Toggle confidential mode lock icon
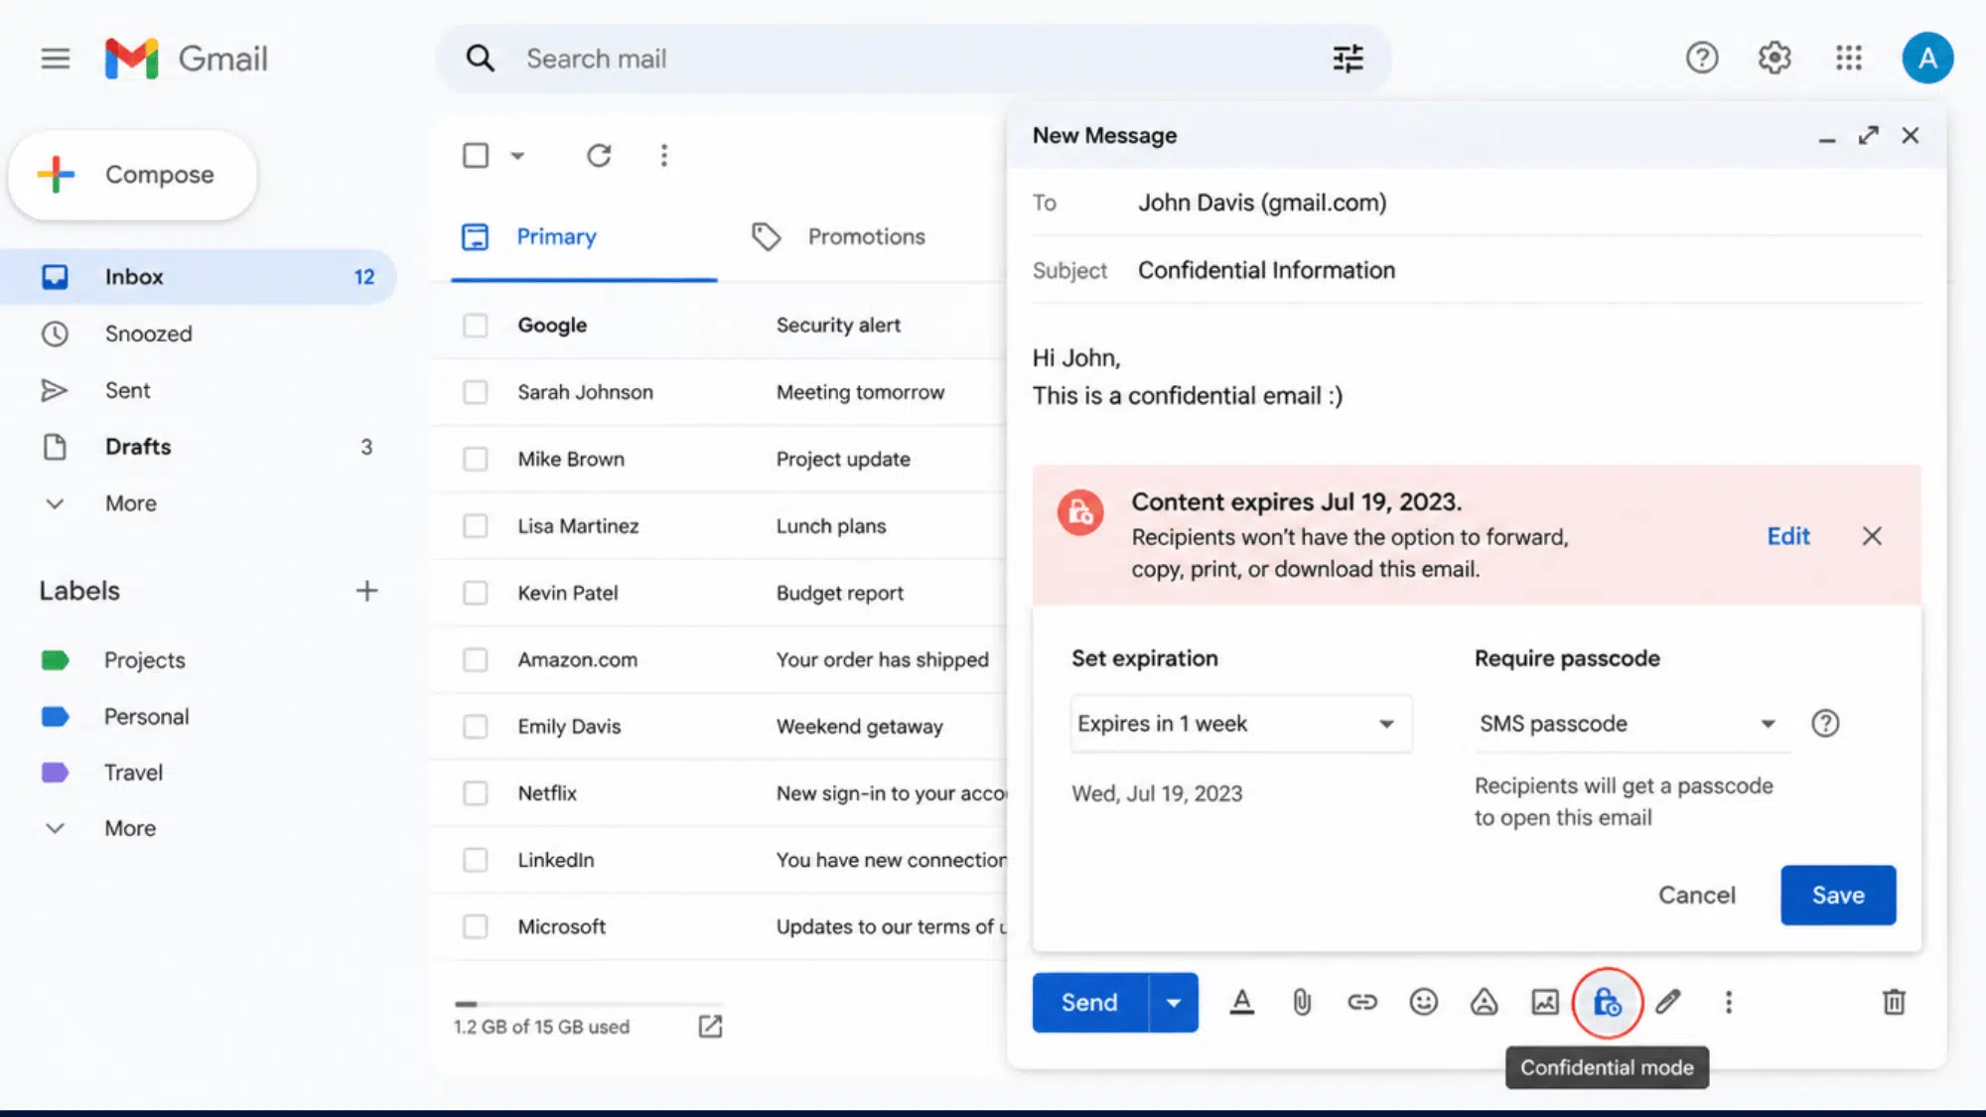This screenshot has height=1117, width=1986. [x=1607, y=1003]
